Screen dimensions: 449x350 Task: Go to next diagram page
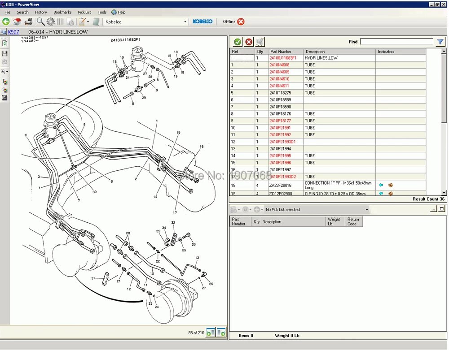(x=221, y=332)
